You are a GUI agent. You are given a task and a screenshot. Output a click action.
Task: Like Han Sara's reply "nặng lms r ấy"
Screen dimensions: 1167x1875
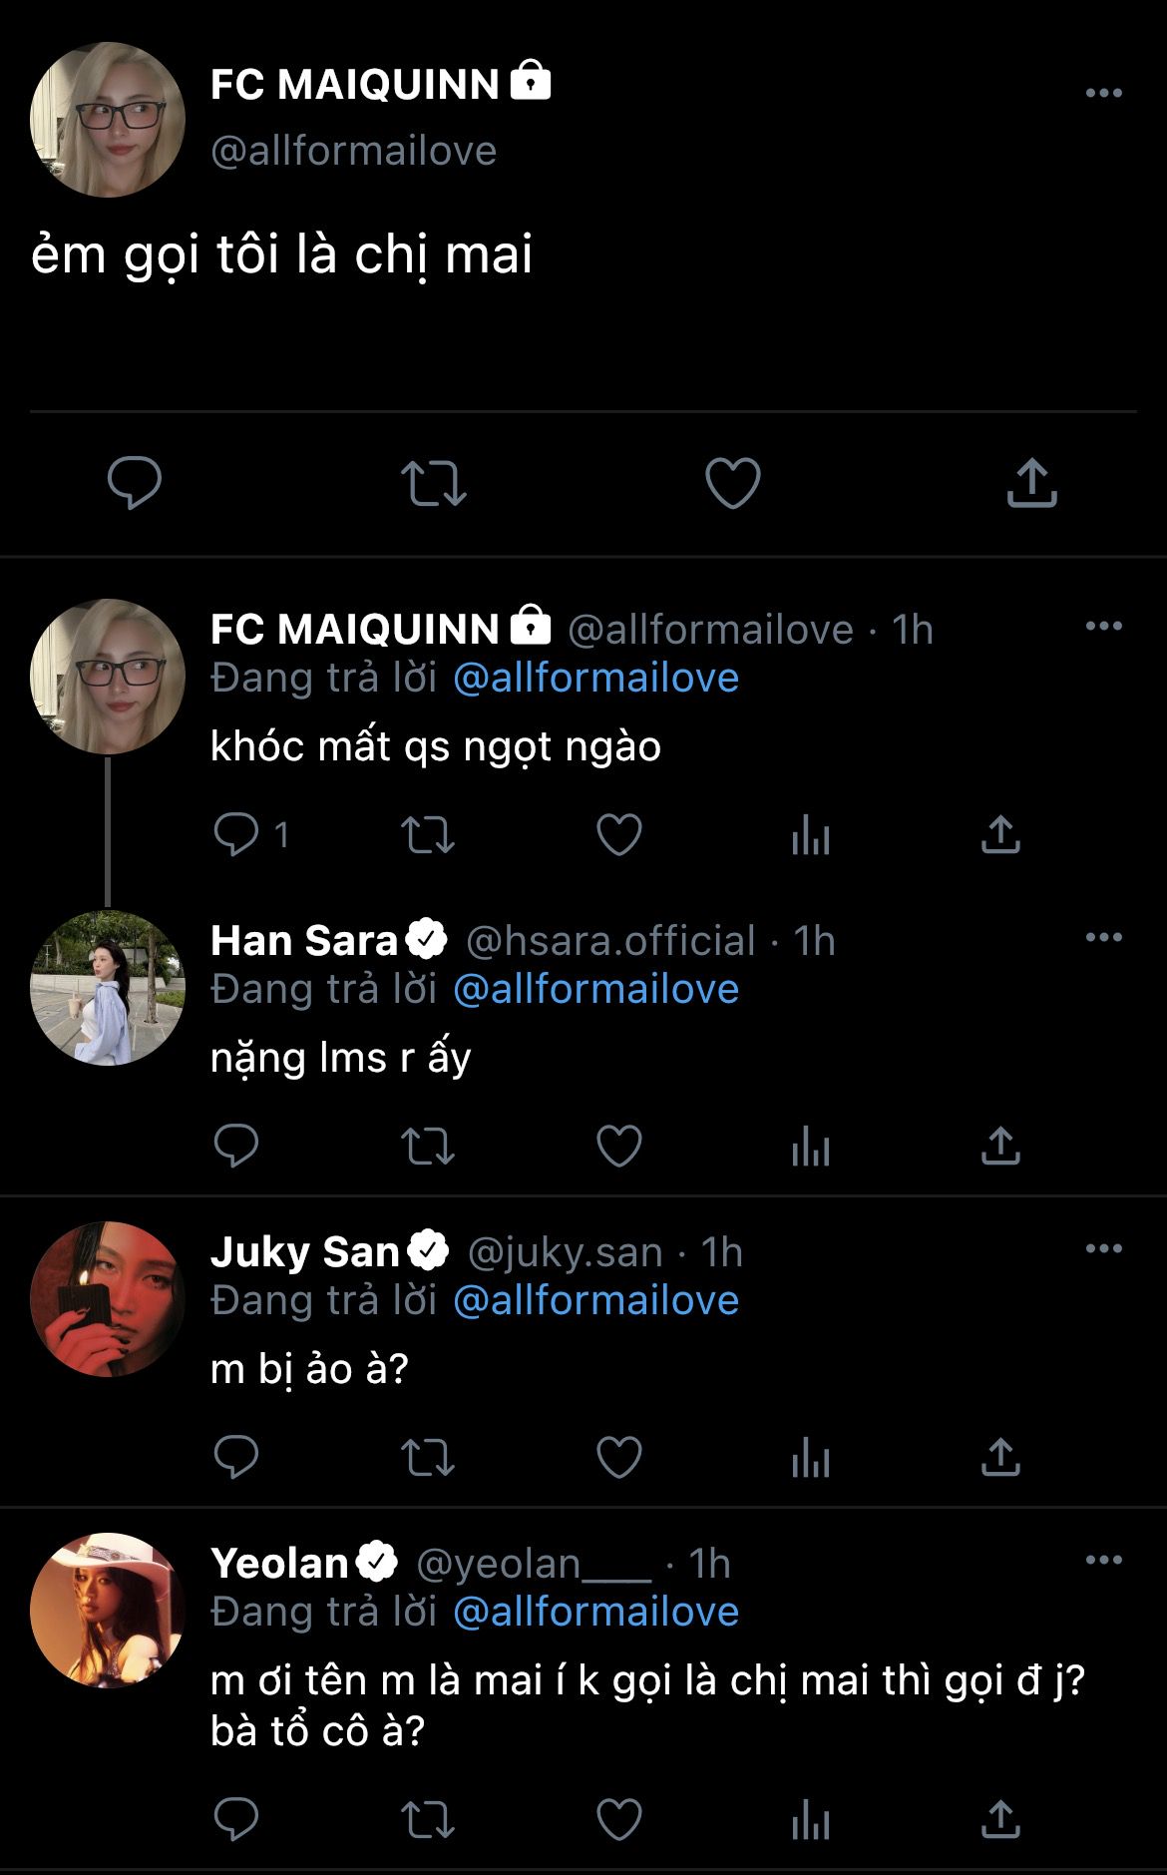coord(618,1147)
